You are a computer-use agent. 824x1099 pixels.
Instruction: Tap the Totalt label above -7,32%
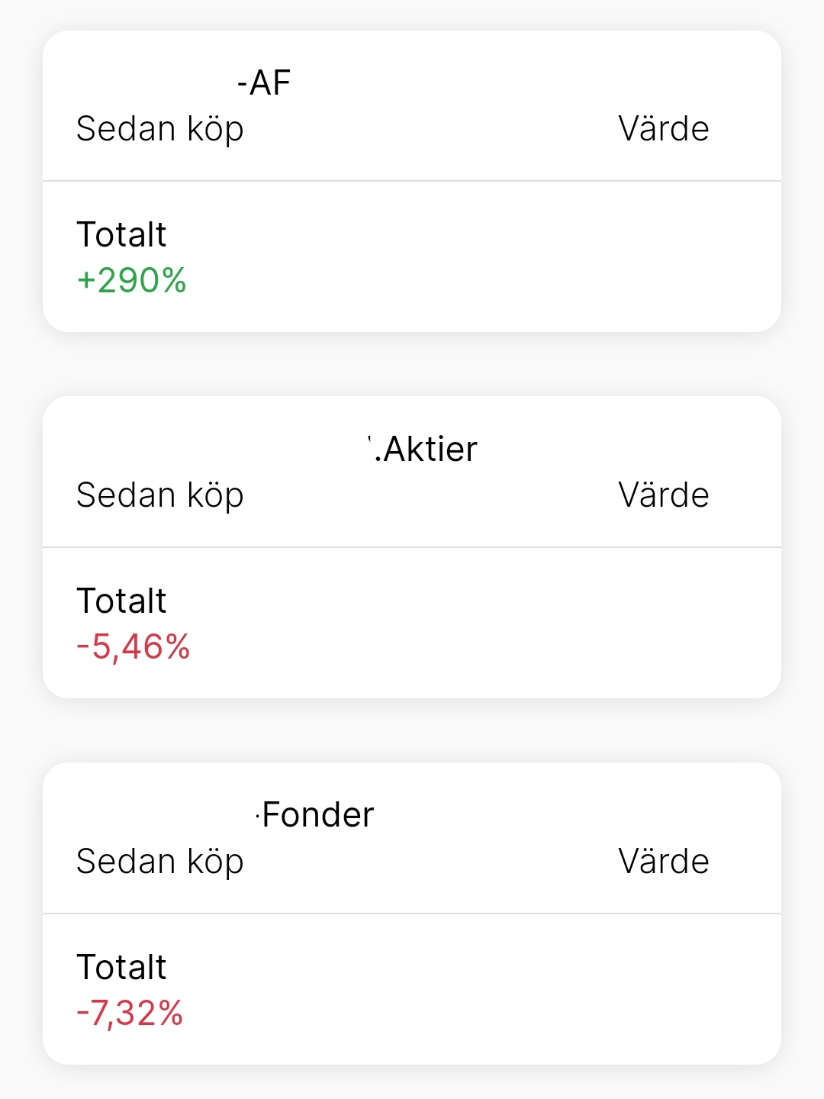121,967
